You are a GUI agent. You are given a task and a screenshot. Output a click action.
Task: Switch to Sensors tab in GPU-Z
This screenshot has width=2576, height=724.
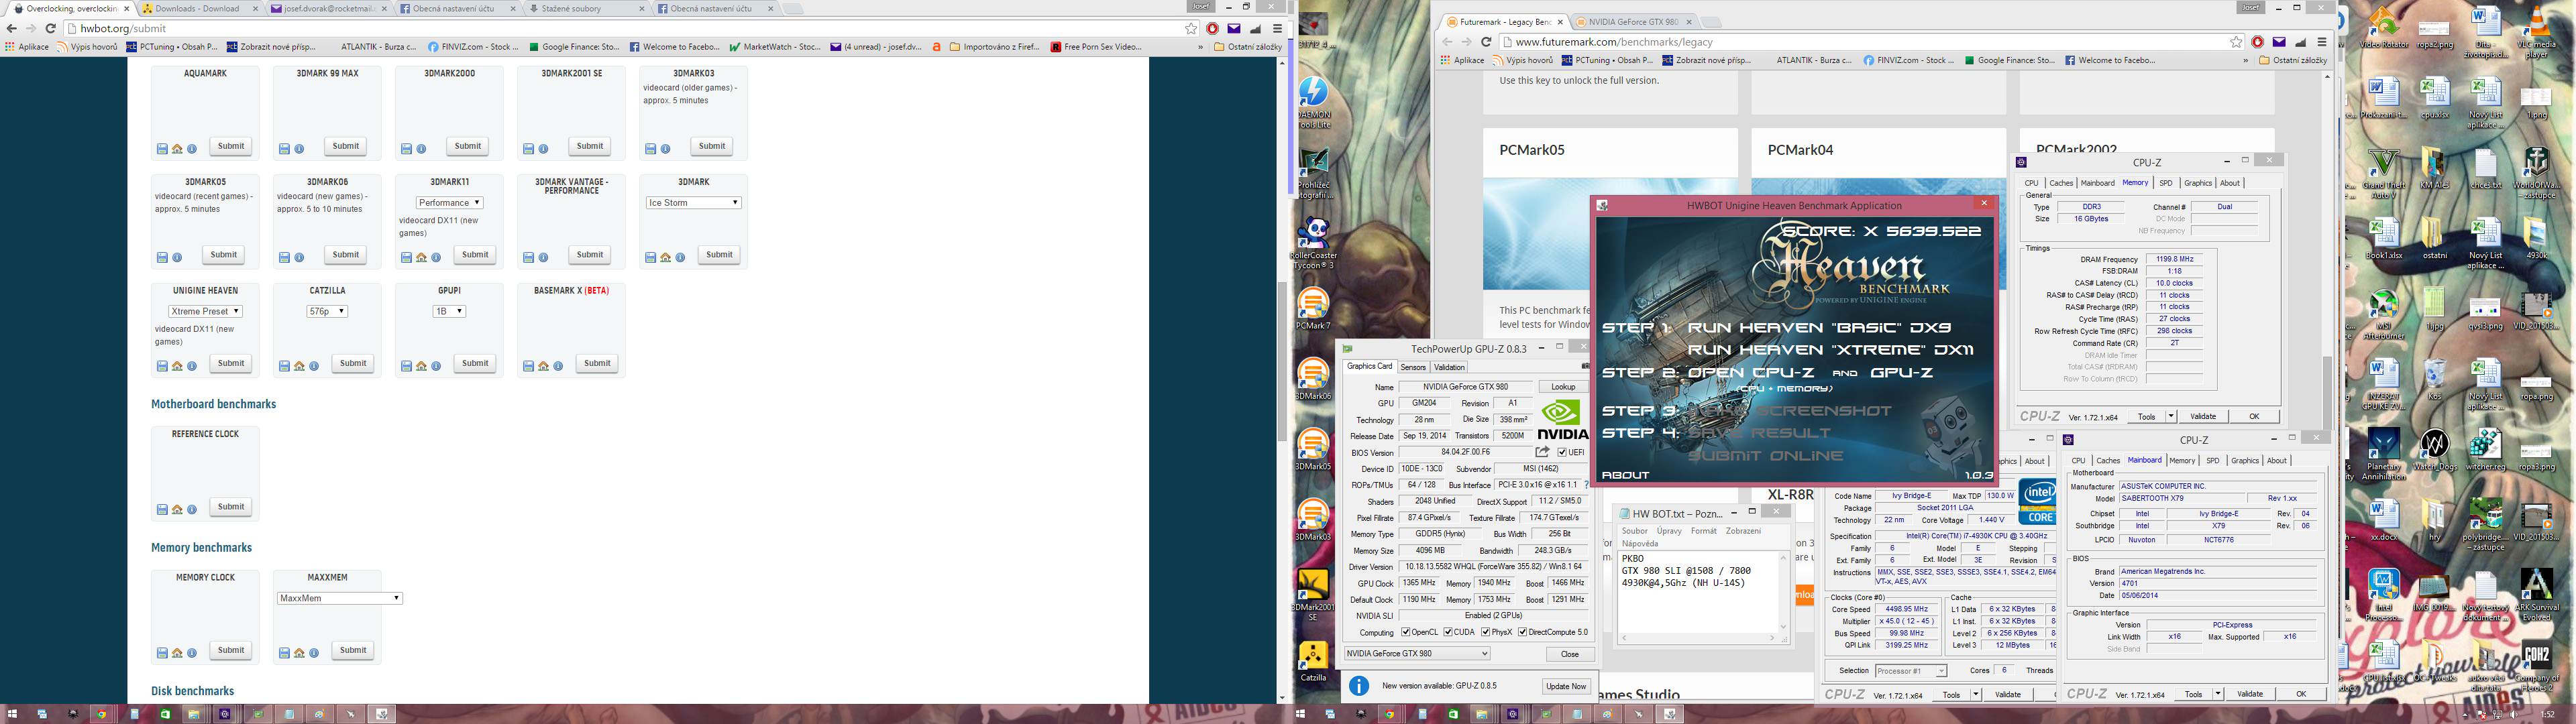[1413, 367]
